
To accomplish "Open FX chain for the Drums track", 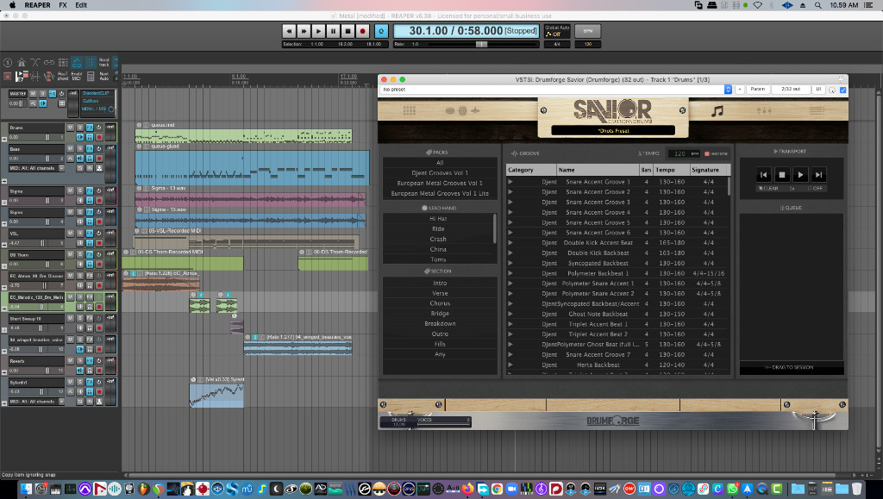I will 90,128.
